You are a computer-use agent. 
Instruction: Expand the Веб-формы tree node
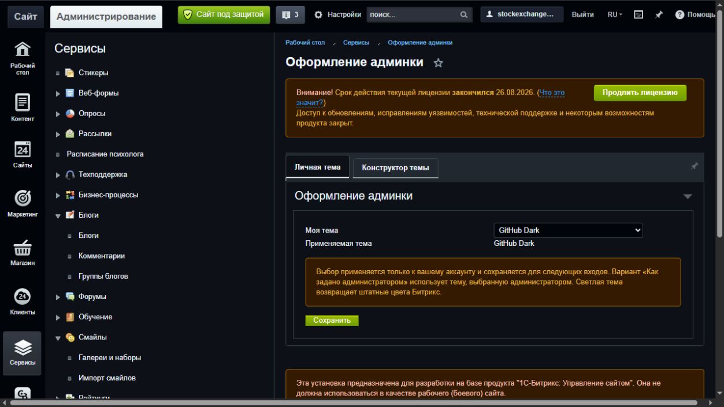[x=58, y=94]
